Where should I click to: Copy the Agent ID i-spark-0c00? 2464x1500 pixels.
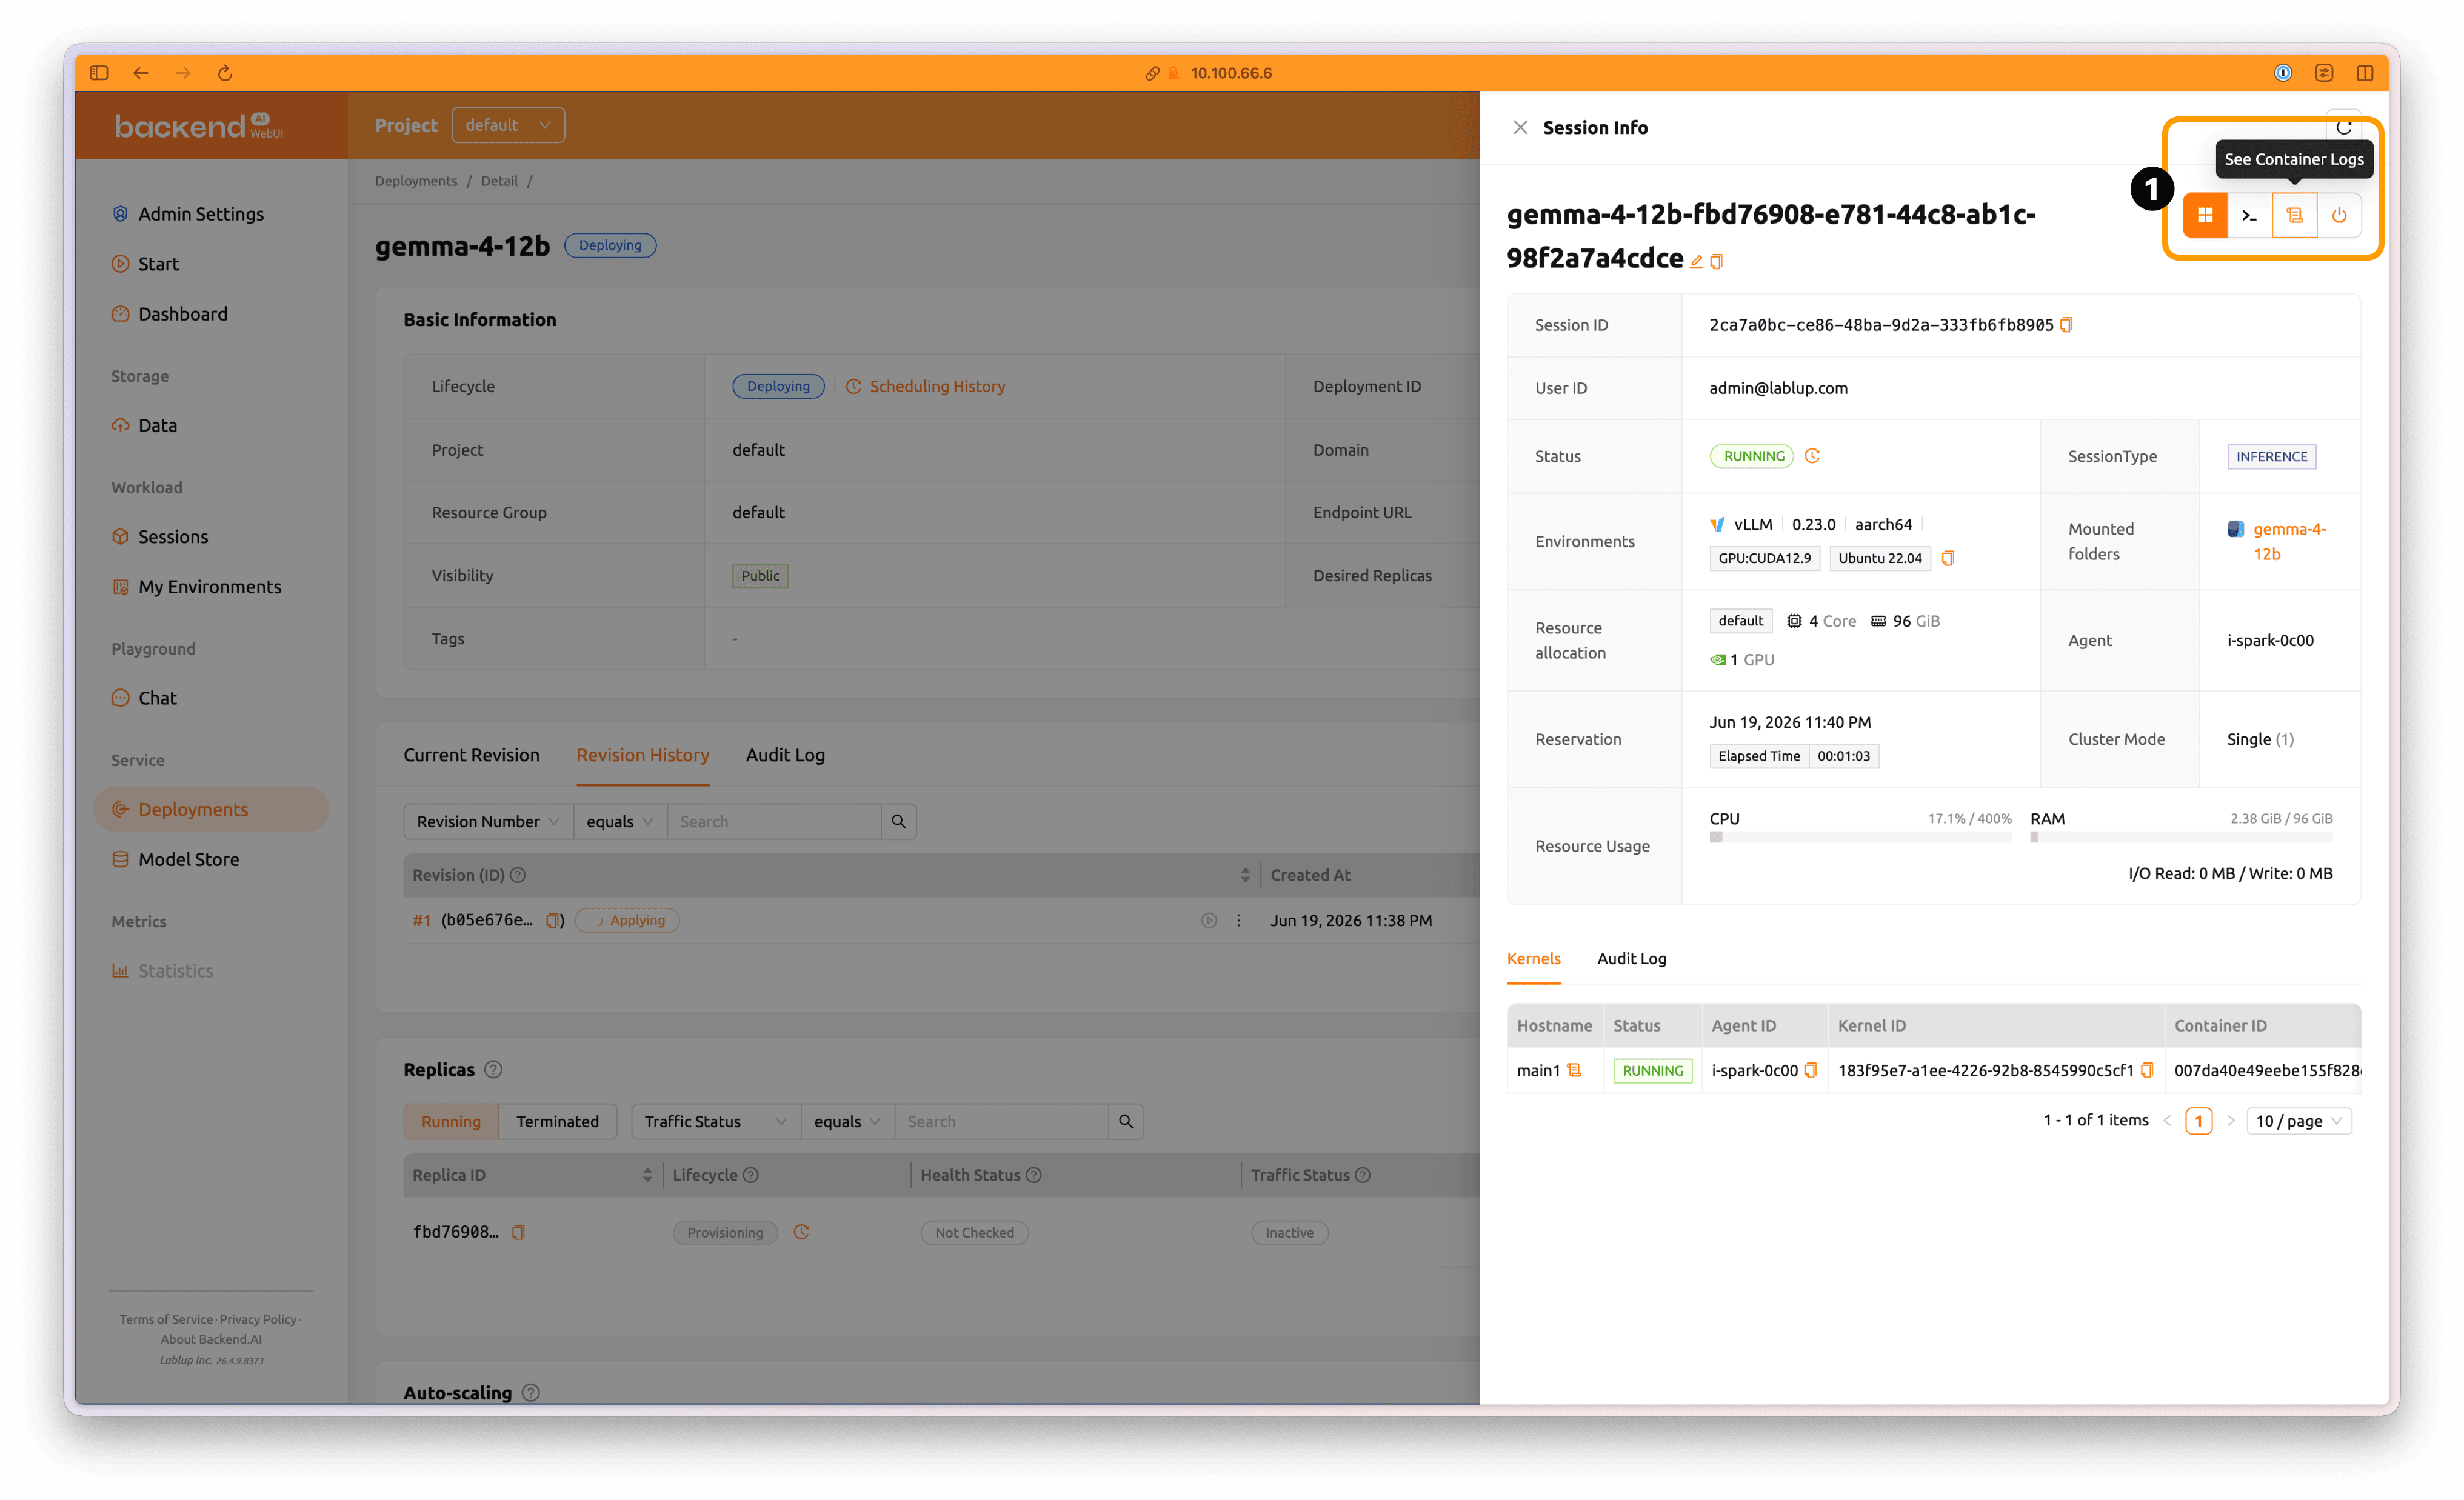1810,1070
